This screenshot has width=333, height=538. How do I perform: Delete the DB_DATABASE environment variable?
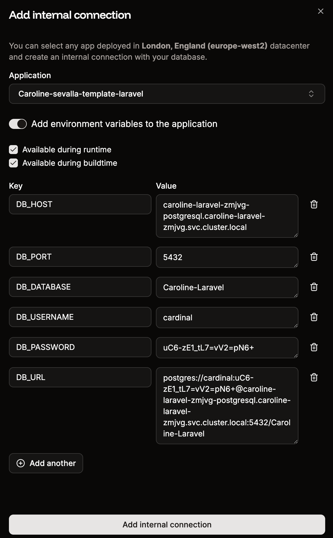[314, 287]
